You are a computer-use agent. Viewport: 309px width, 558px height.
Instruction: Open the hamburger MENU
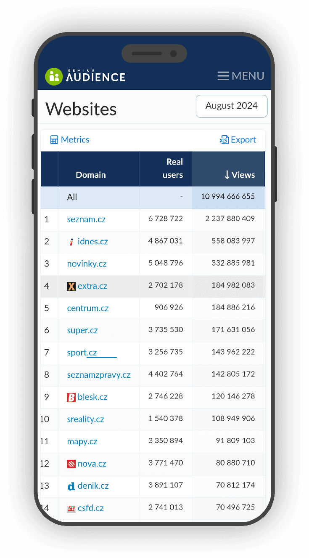pyautogui.click(x=241, y=76)
